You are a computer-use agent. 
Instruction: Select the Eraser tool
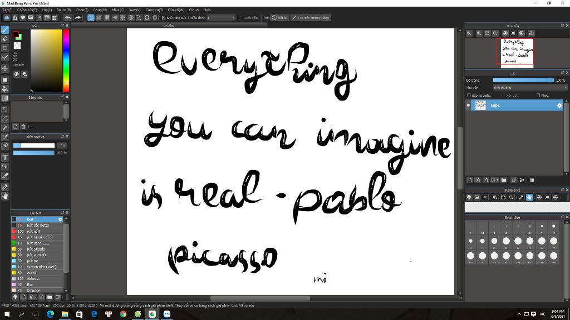tap(5, 39)
